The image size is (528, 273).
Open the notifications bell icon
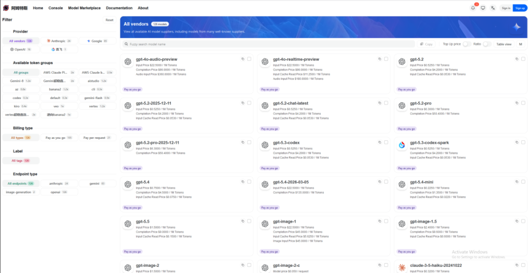[x=473, y=8]
